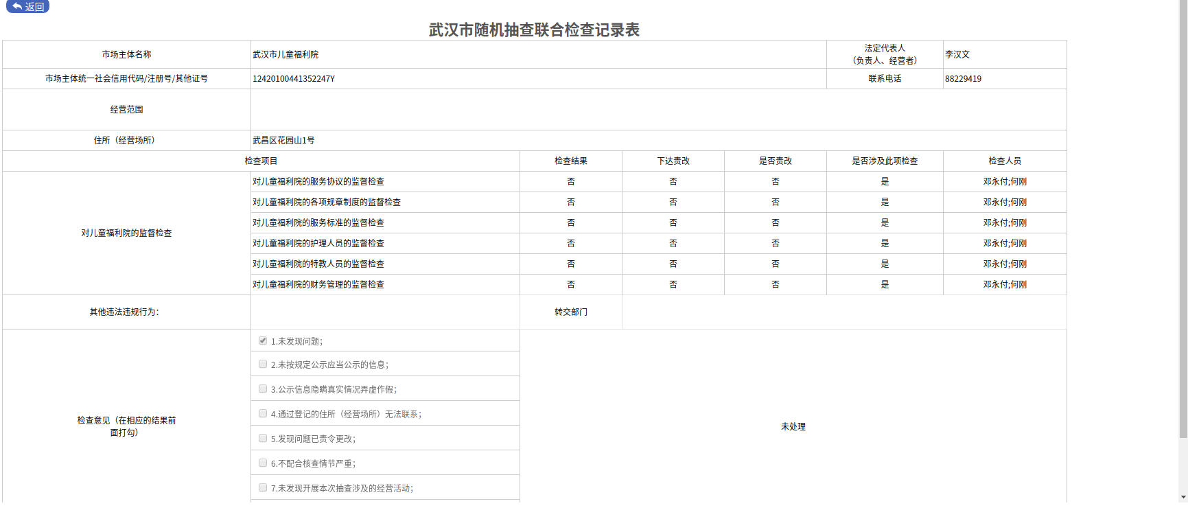
Task: Click the 未处理 status text
Action: (793, 426)
